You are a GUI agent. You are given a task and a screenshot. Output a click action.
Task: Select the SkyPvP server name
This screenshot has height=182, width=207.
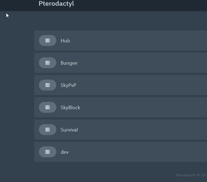(68, 85)
